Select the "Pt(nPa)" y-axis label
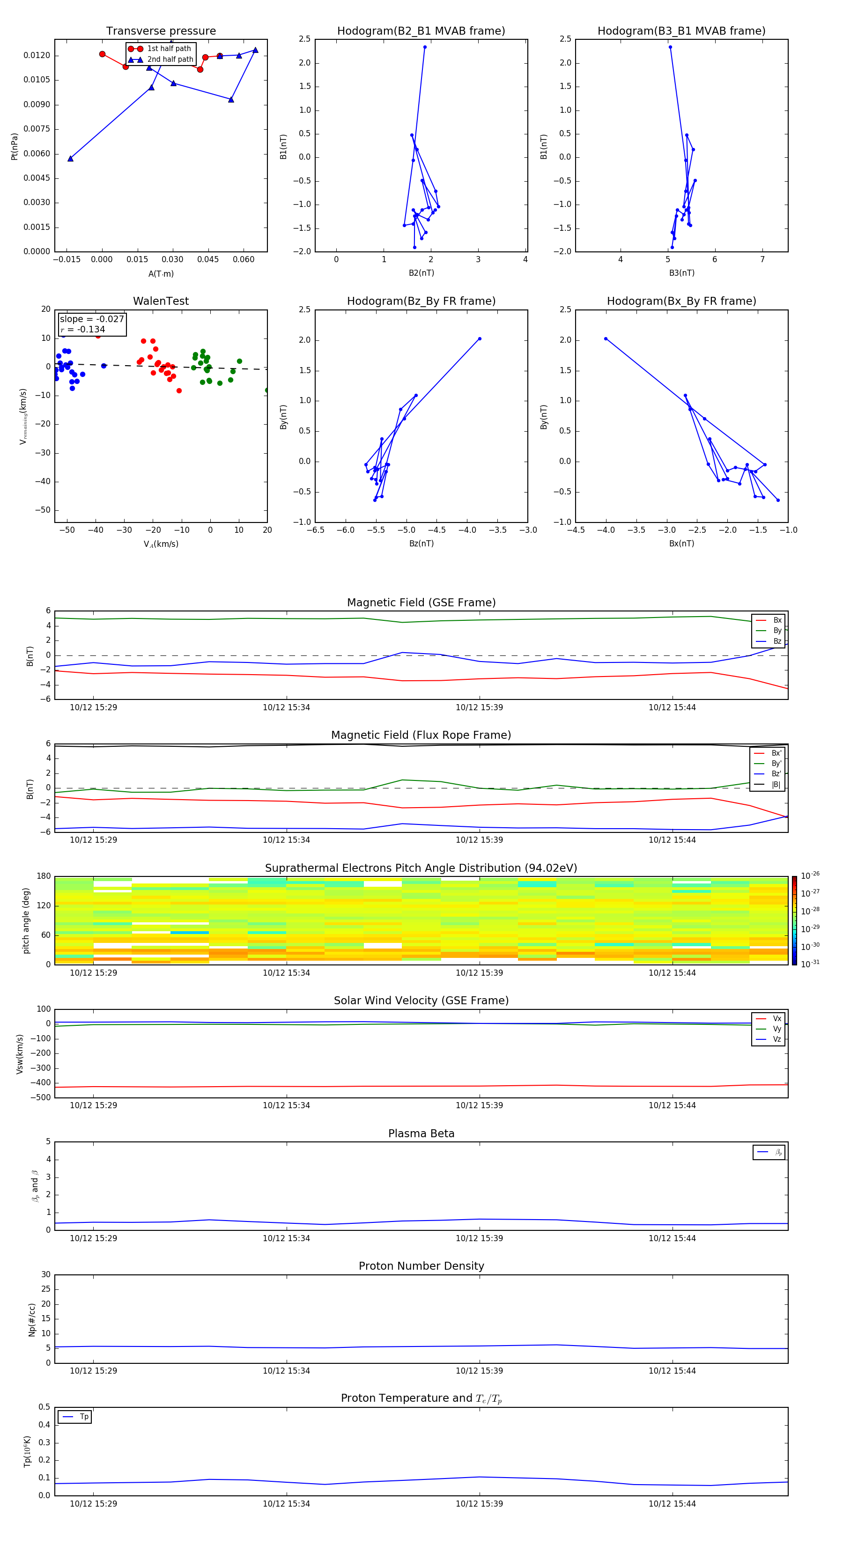The image size is (843, 1545). pos(15,146)
